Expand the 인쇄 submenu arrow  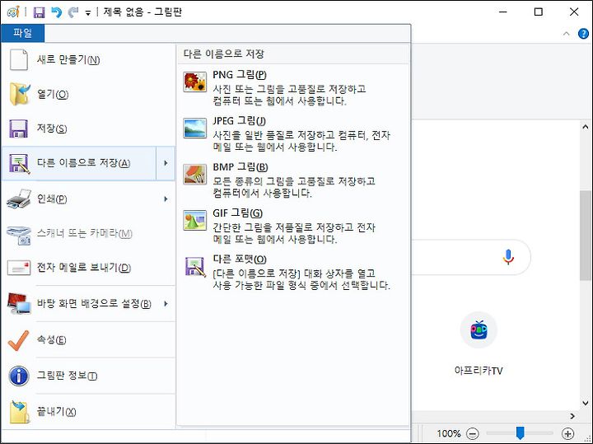point(166,199)
